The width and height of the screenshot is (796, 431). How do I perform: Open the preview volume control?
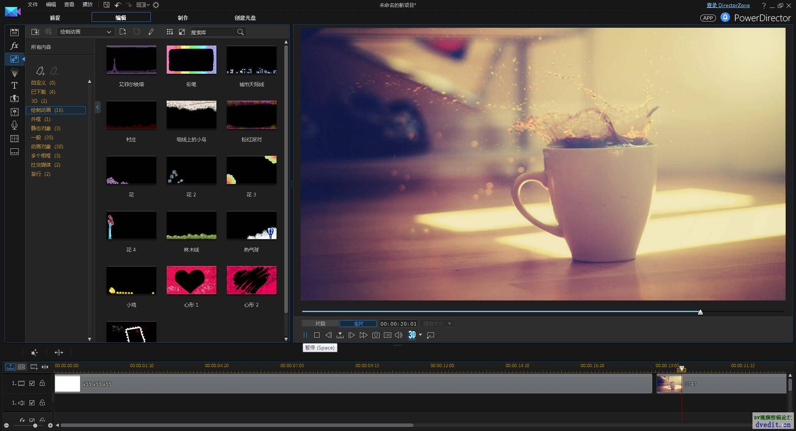399,335
